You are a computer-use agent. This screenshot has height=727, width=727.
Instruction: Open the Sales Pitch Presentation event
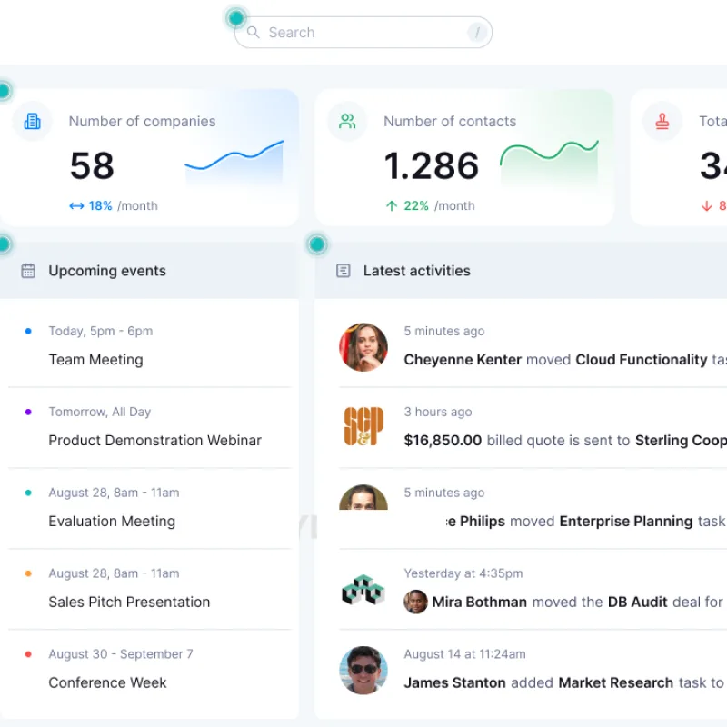click(x=129, y=602)
